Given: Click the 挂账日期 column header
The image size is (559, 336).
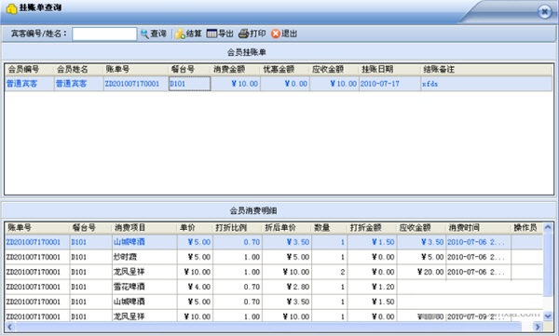Looking at the screenshot, I should (389, 70).
